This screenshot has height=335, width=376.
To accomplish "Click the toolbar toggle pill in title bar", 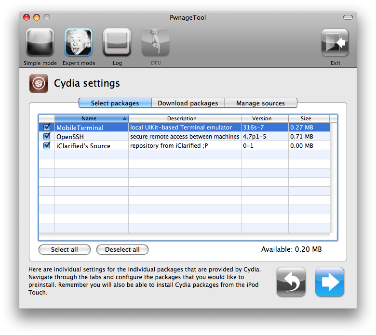I will (x=348, y=17).
